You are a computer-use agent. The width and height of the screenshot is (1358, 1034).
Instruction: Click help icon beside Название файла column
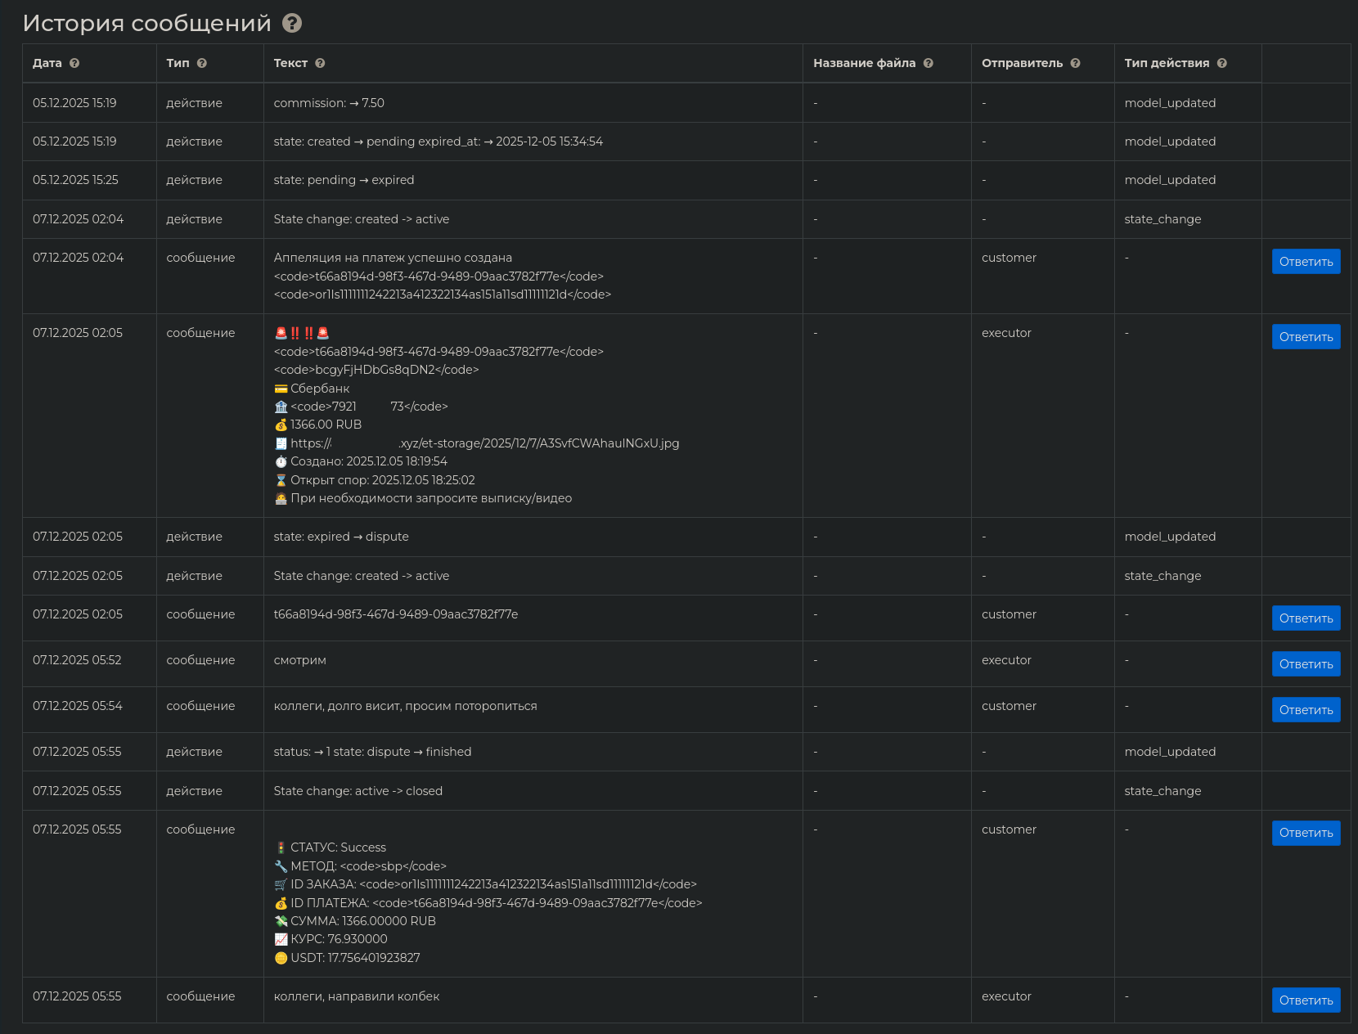(x=929, y=63)
